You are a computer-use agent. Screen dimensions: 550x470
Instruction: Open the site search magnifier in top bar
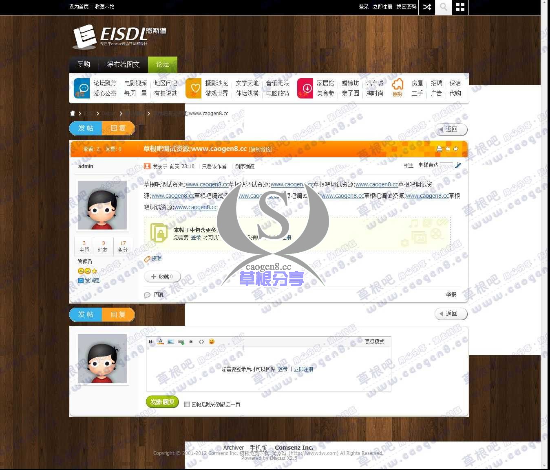click(443, 7)
